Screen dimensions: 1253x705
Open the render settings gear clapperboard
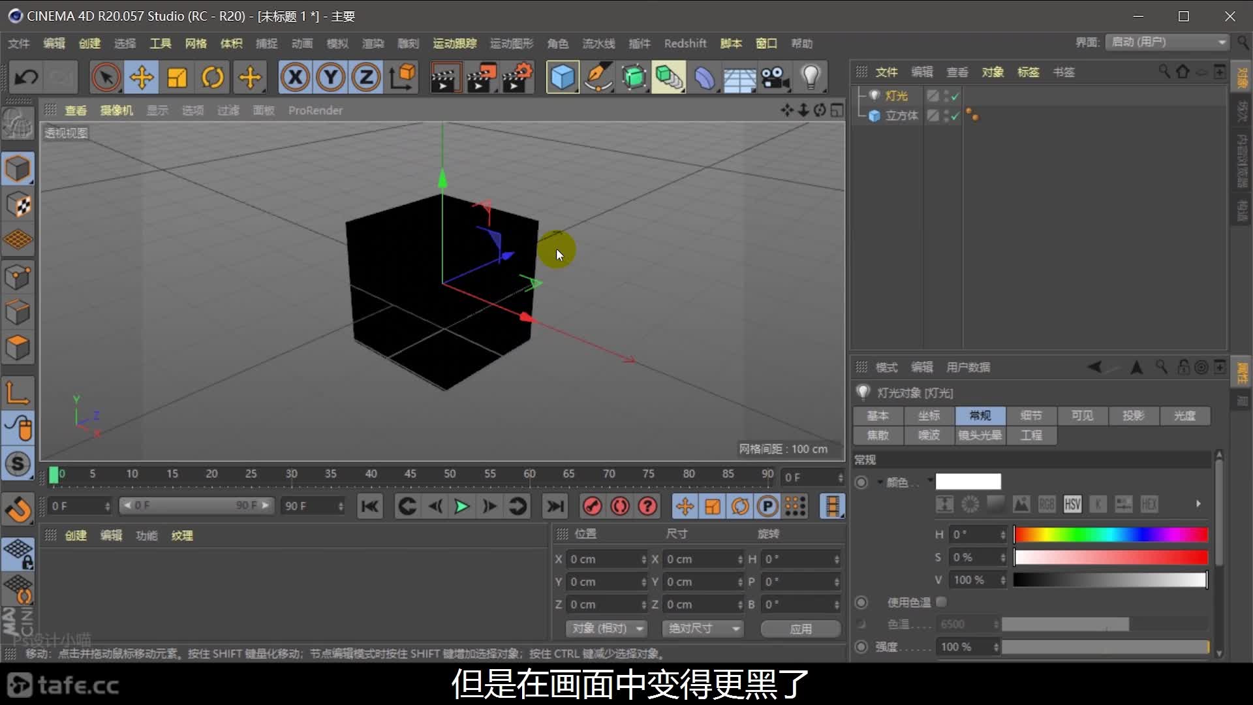[x=518, y=78]
